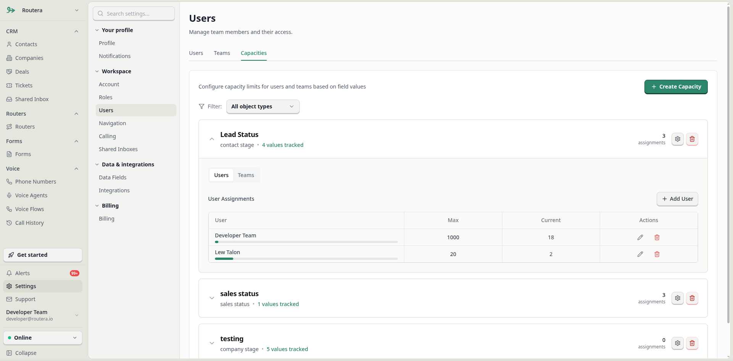733x361 pixels.
Task: Select the Capacities tab
Action: pyautogui.click(x=253, y=53)
